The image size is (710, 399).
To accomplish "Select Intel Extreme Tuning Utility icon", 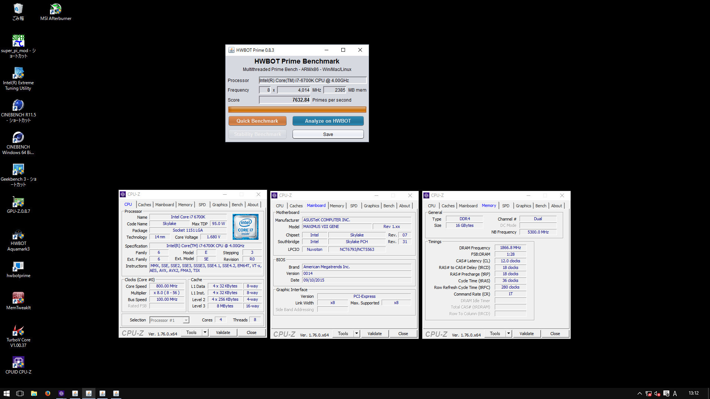I will 18,78.
